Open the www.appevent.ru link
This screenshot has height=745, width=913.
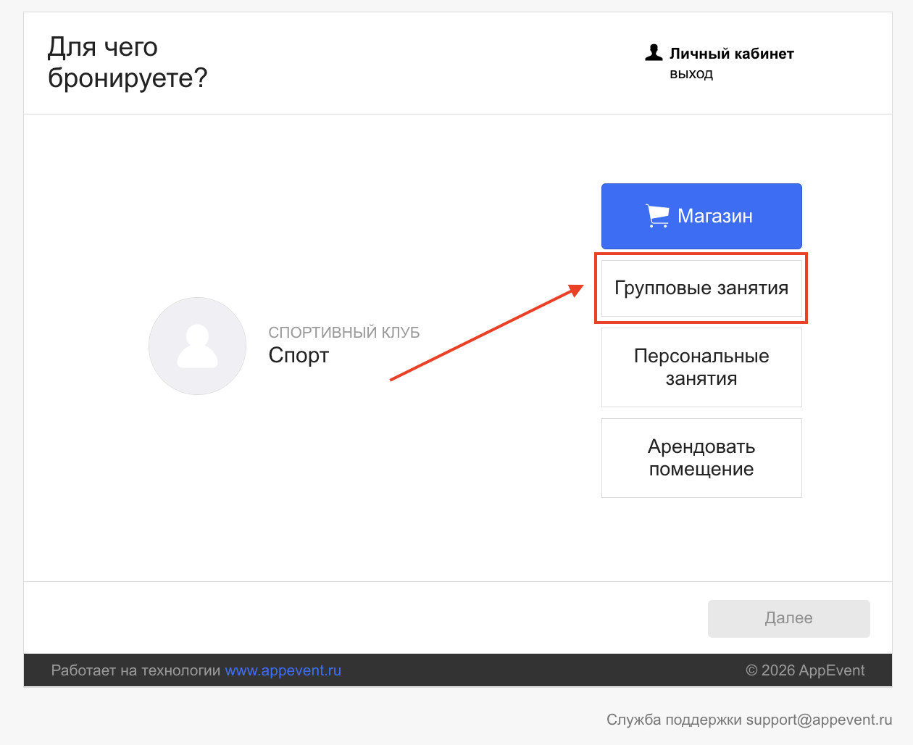click(x=283, y=670)
